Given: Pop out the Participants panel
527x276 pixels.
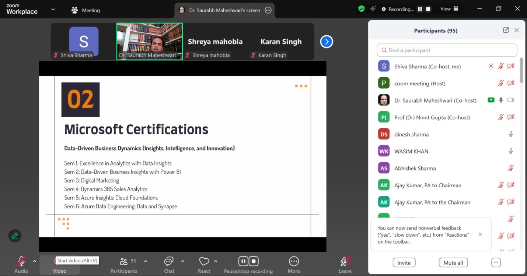Looking at the screenshot, I should (506, 31).
